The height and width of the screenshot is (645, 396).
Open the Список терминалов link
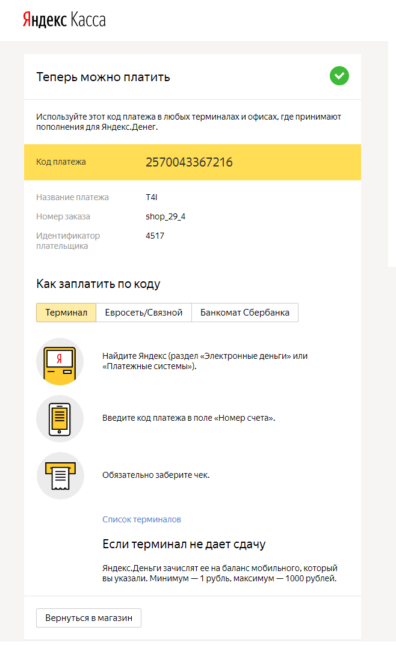pos(141,519)
